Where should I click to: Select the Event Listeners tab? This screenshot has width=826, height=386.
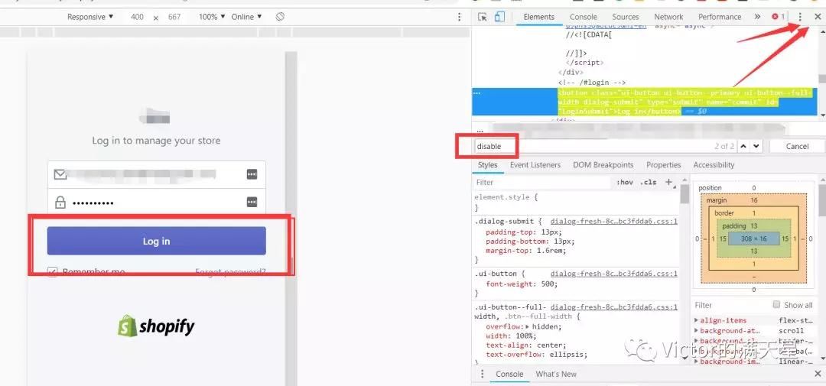535,165
